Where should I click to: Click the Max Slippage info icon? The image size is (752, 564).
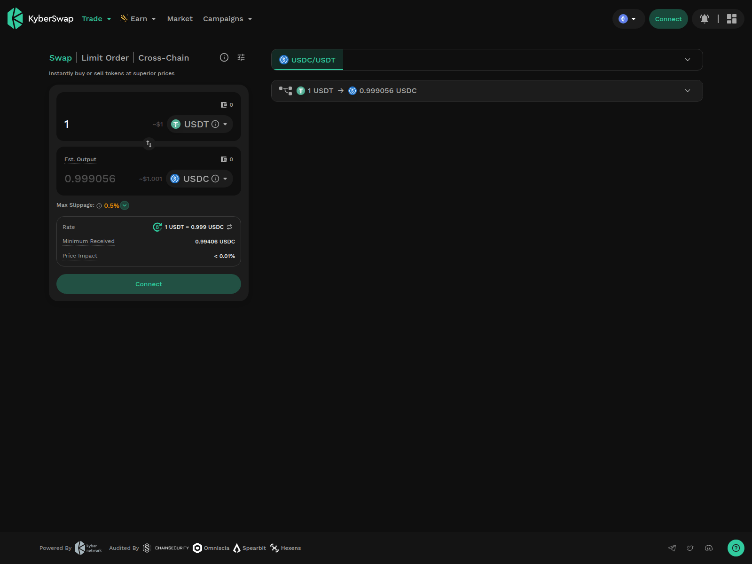pos(99,206)
